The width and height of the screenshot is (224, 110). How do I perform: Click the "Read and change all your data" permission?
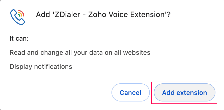pos(80,53)
